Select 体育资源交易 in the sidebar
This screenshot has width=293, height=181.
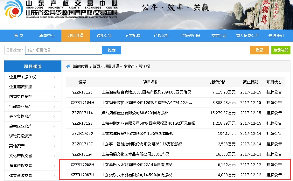coord(21,176)
